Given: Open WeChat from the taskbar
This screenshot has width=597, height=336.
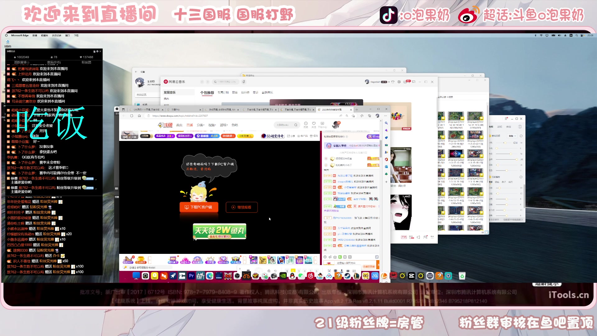Looking at the screenshot, I should click(x=301, y=276).
